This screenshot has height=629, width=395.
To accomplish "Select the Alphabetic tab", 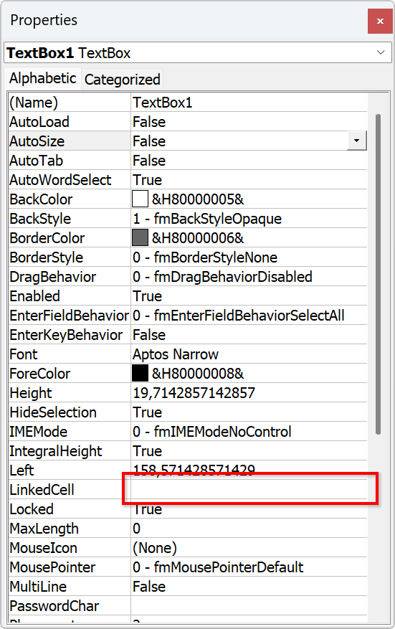I will 42,78.
